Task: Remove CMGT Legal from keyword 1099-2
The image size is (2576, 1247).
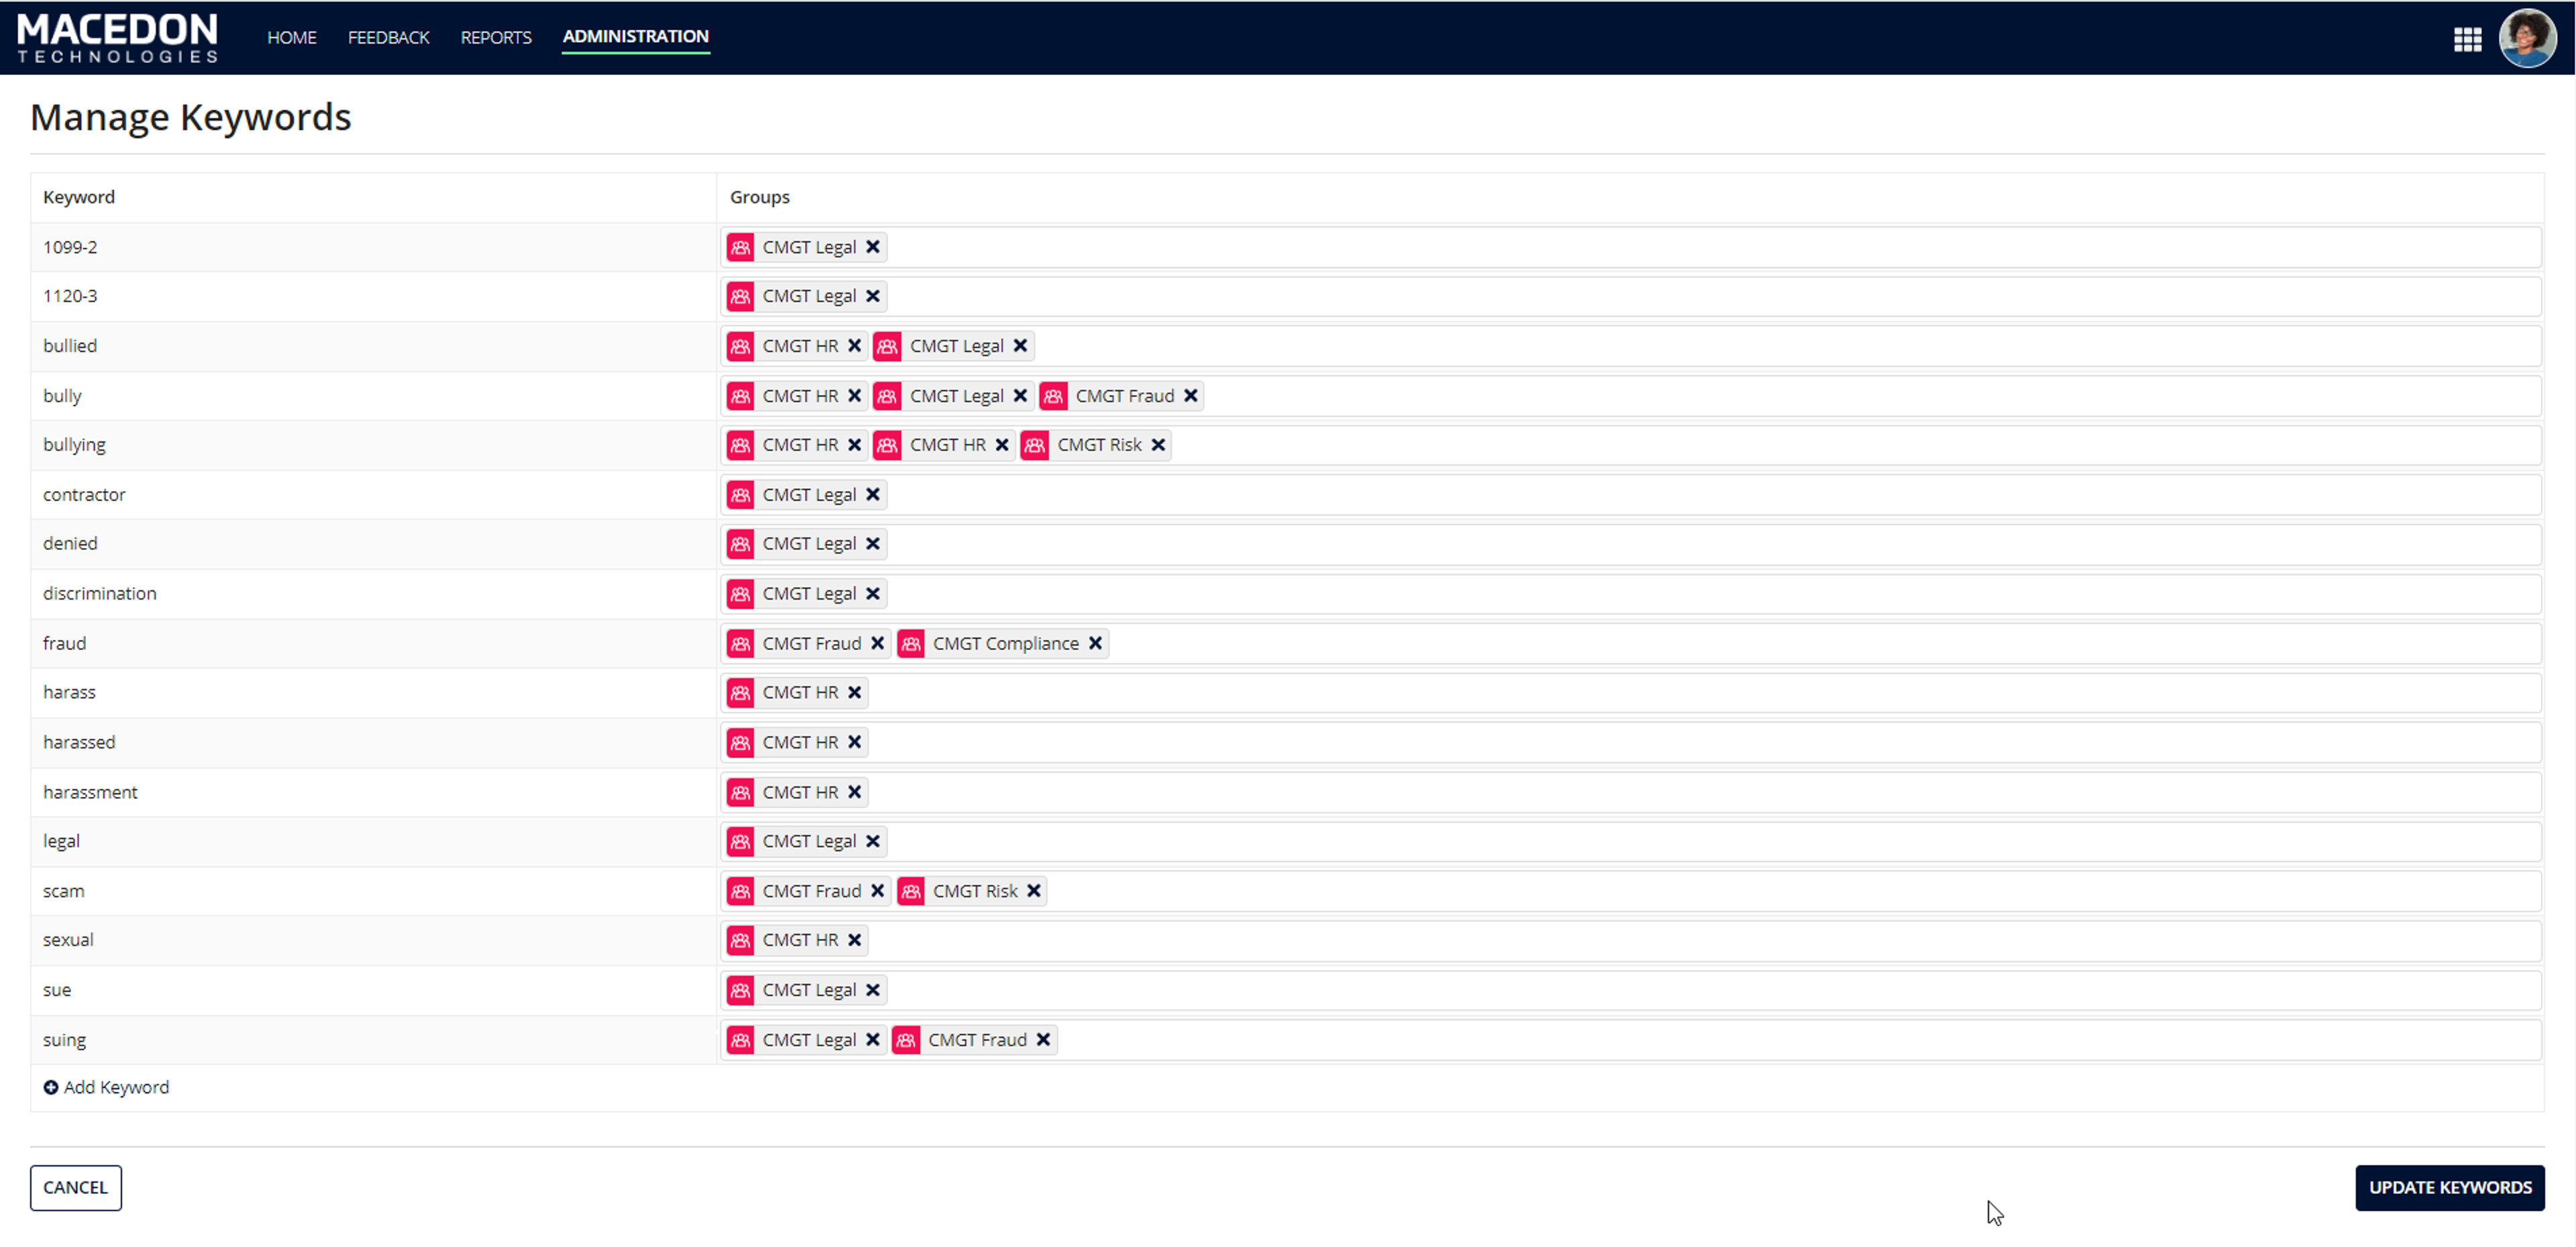Action: tap(872, 247)
